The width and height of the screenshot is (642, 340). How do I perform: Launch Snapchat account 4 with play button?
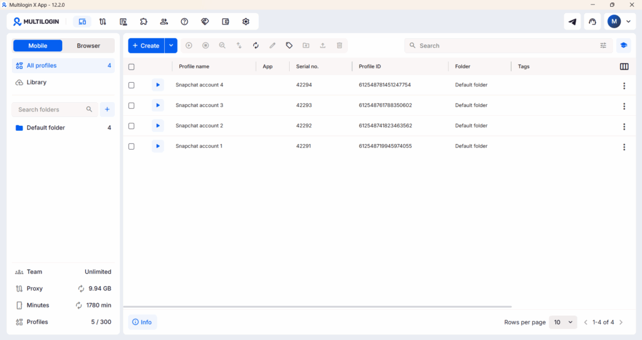tap(158, 85)
